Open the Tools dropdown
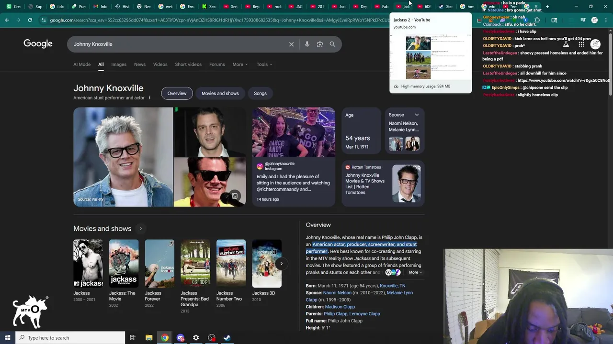The image size is (613, 344). tap(264, 64)
